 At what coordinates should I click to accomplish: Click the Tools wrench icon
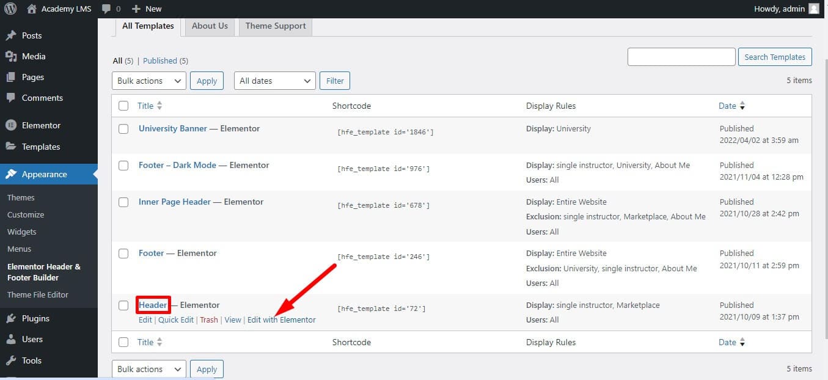(10, 360)
